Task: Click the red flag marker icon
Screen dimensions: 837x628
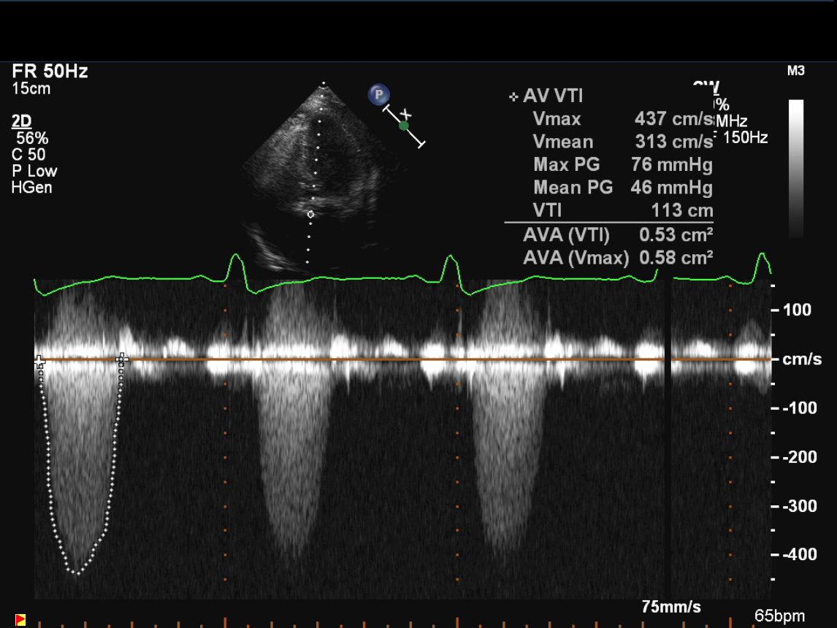Action: 20,620
